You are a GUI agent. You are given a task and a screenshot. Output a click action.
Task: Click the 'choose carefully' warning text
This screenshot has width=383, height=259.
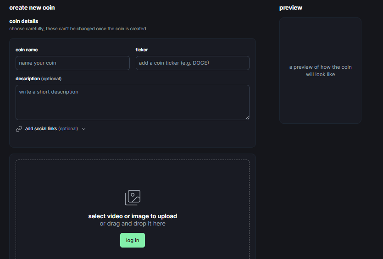[78, 29]
